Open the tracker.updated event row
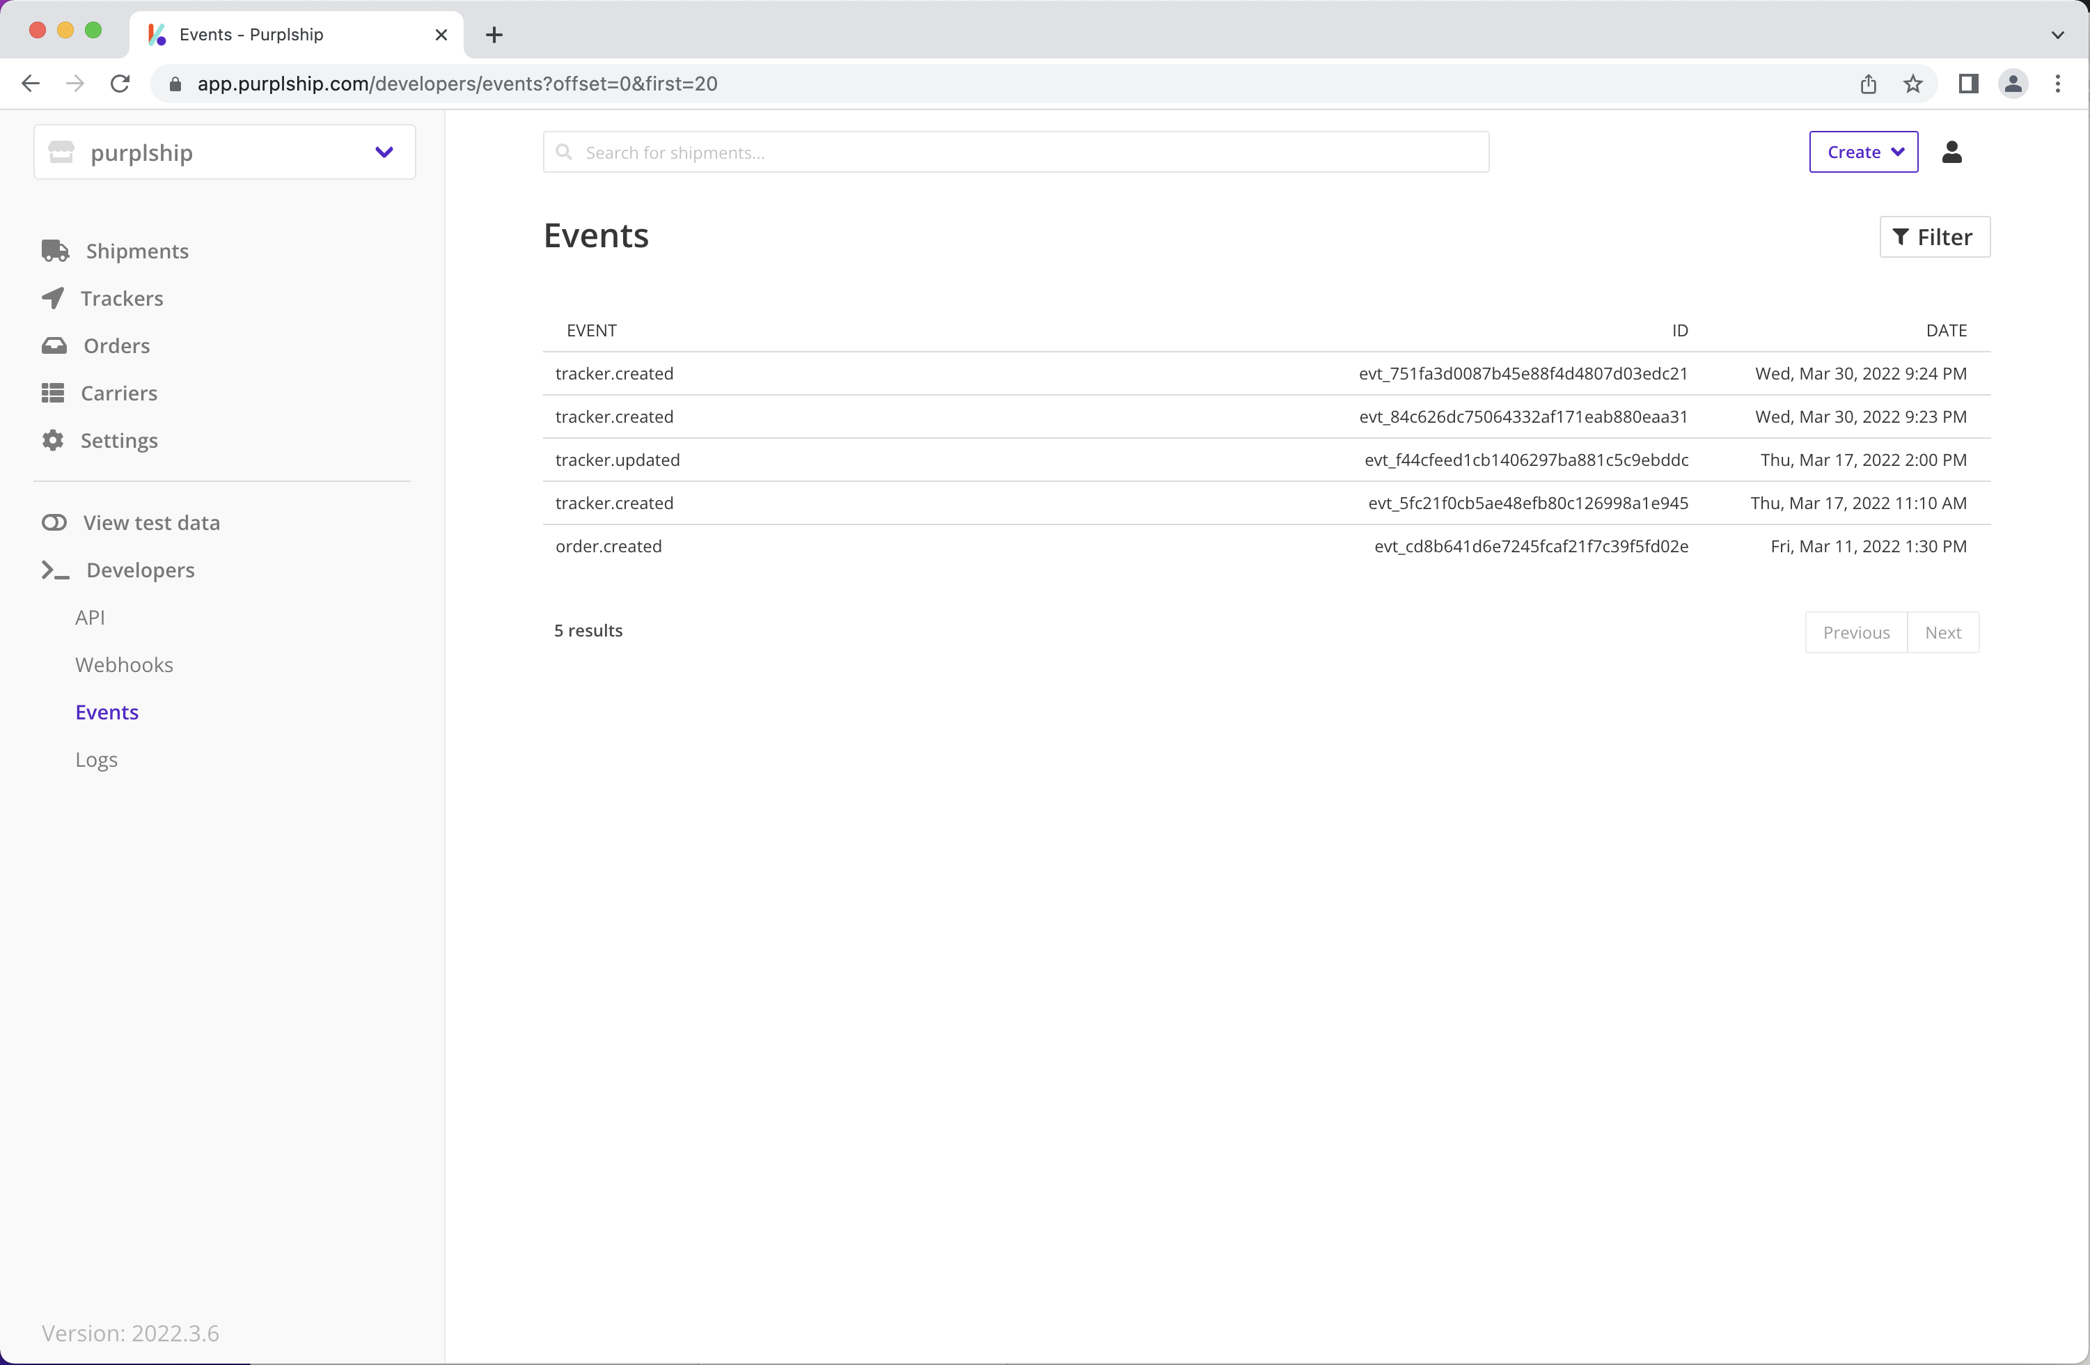This screenshot has height=1365, width=2090. 1266,460
